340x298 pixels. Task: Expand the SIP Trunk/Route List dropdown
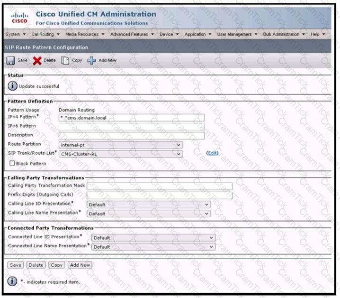pos(120,154)
